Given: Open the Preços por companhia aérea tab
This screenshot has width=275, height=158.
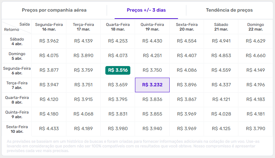Looking at the screenshot, I should [54, 10].
